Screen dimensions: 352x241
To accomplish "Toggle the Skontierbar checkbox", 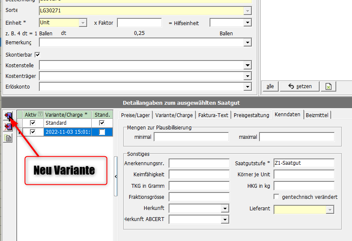I will click(x=38, y=55).
